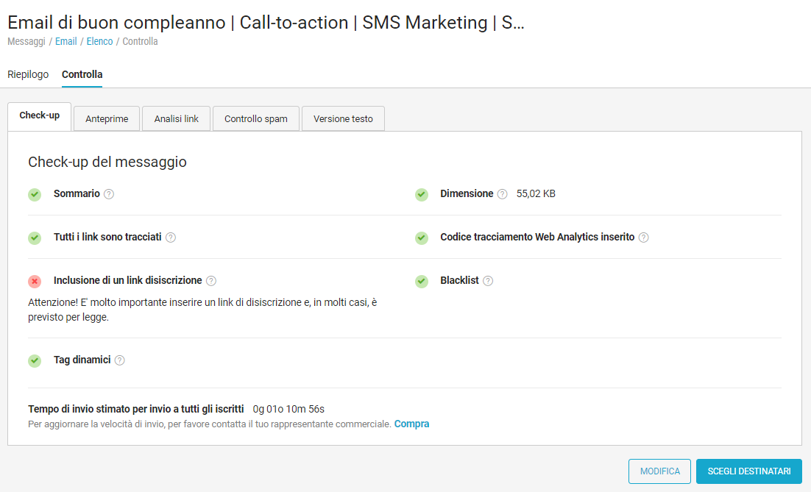Click help icon beside Tag dinamici
The image size is (811, 492).
120,360
